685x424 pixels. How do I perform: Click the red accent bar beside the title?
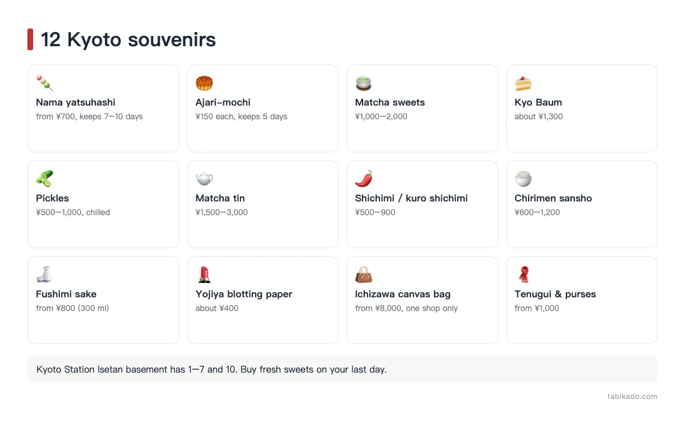tap(30, 39)
